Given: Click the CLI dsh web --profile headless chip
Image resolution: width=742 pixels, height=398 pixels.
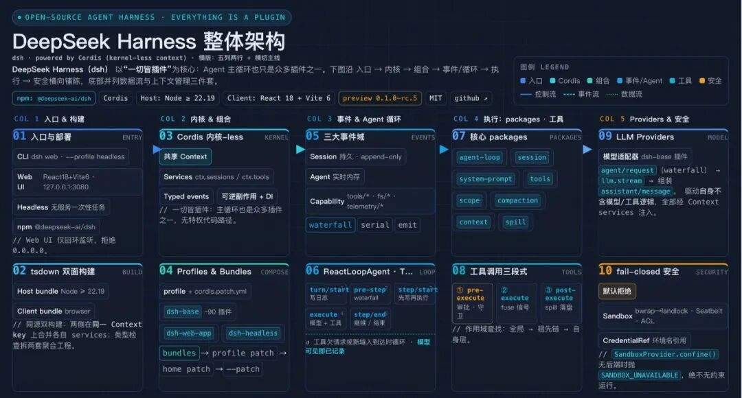Looking at the screenshot, I should pyautogui.click(x=71, y=156).
